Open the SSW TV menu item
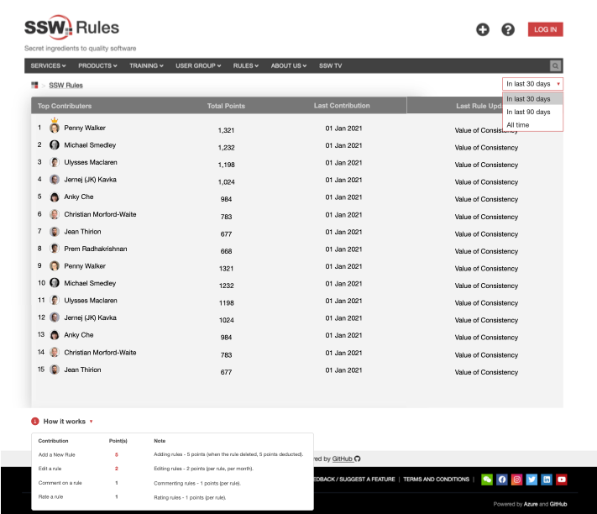The image size is (597, 514). 331,66
